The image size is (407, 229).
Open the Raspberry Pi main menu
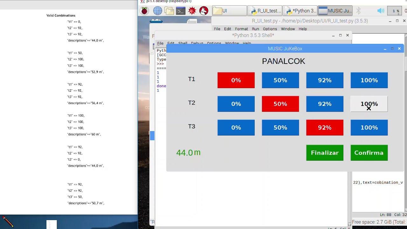coord(144,11)
